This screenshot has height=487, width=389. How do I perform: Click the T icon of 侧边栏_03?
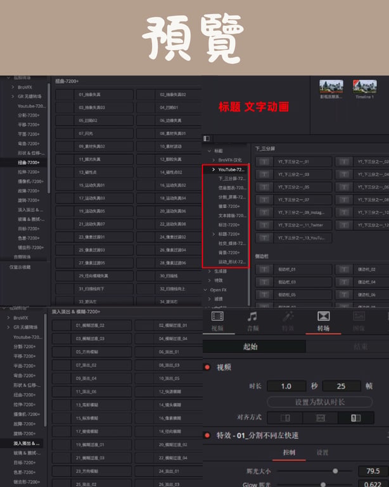click(264, 282)
